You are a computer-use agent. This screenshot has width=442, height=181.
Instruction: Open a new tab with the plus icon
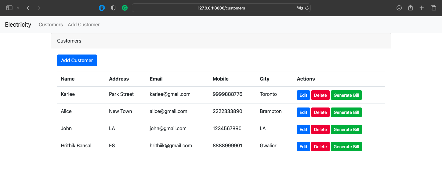pos(421,8)
